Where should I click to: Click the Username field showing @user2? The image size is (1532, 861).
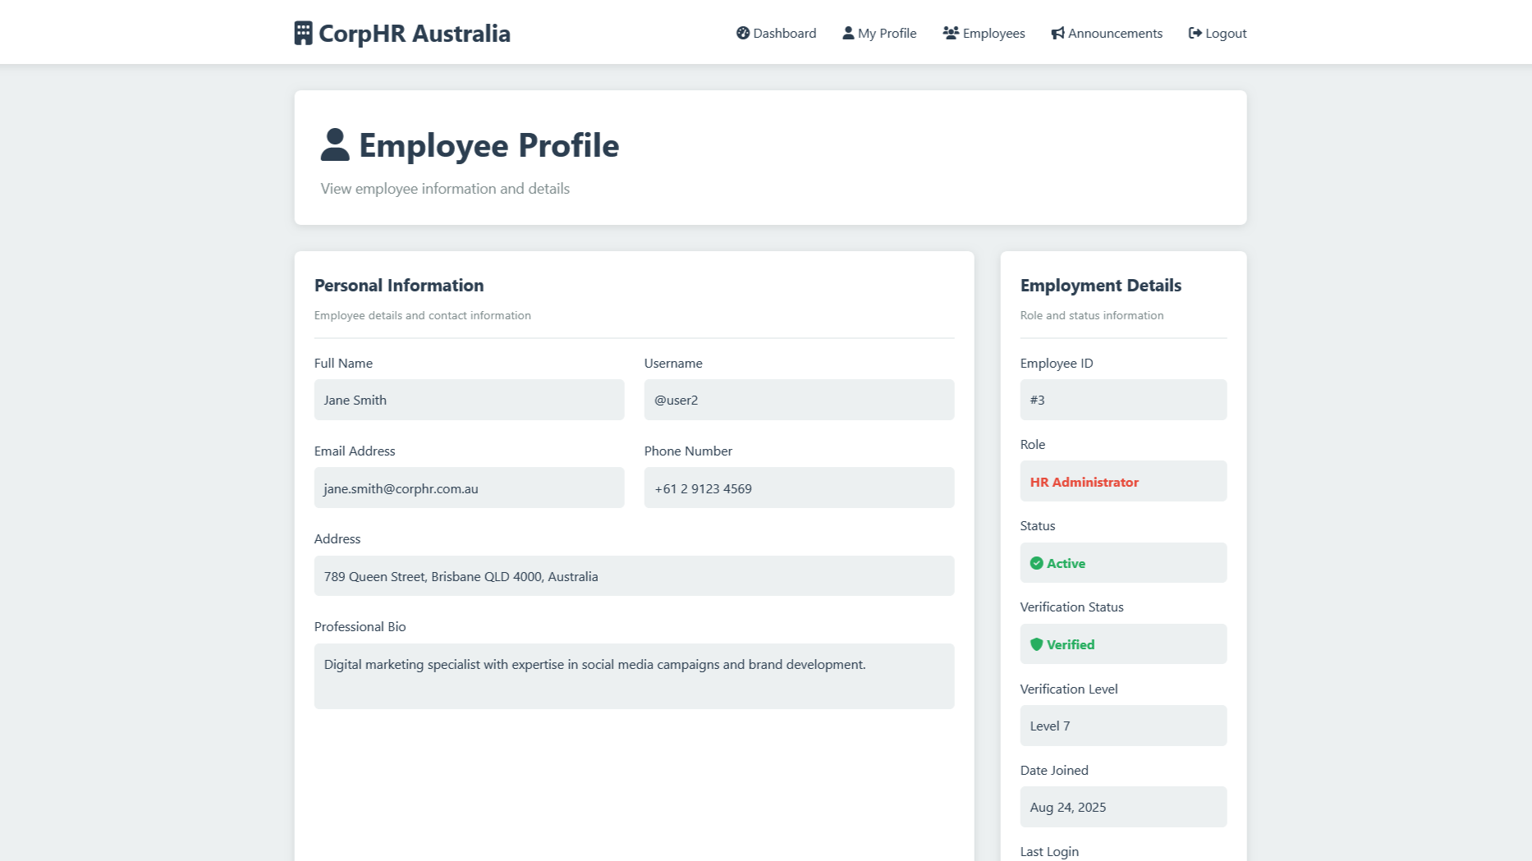(x=798, y=400)
